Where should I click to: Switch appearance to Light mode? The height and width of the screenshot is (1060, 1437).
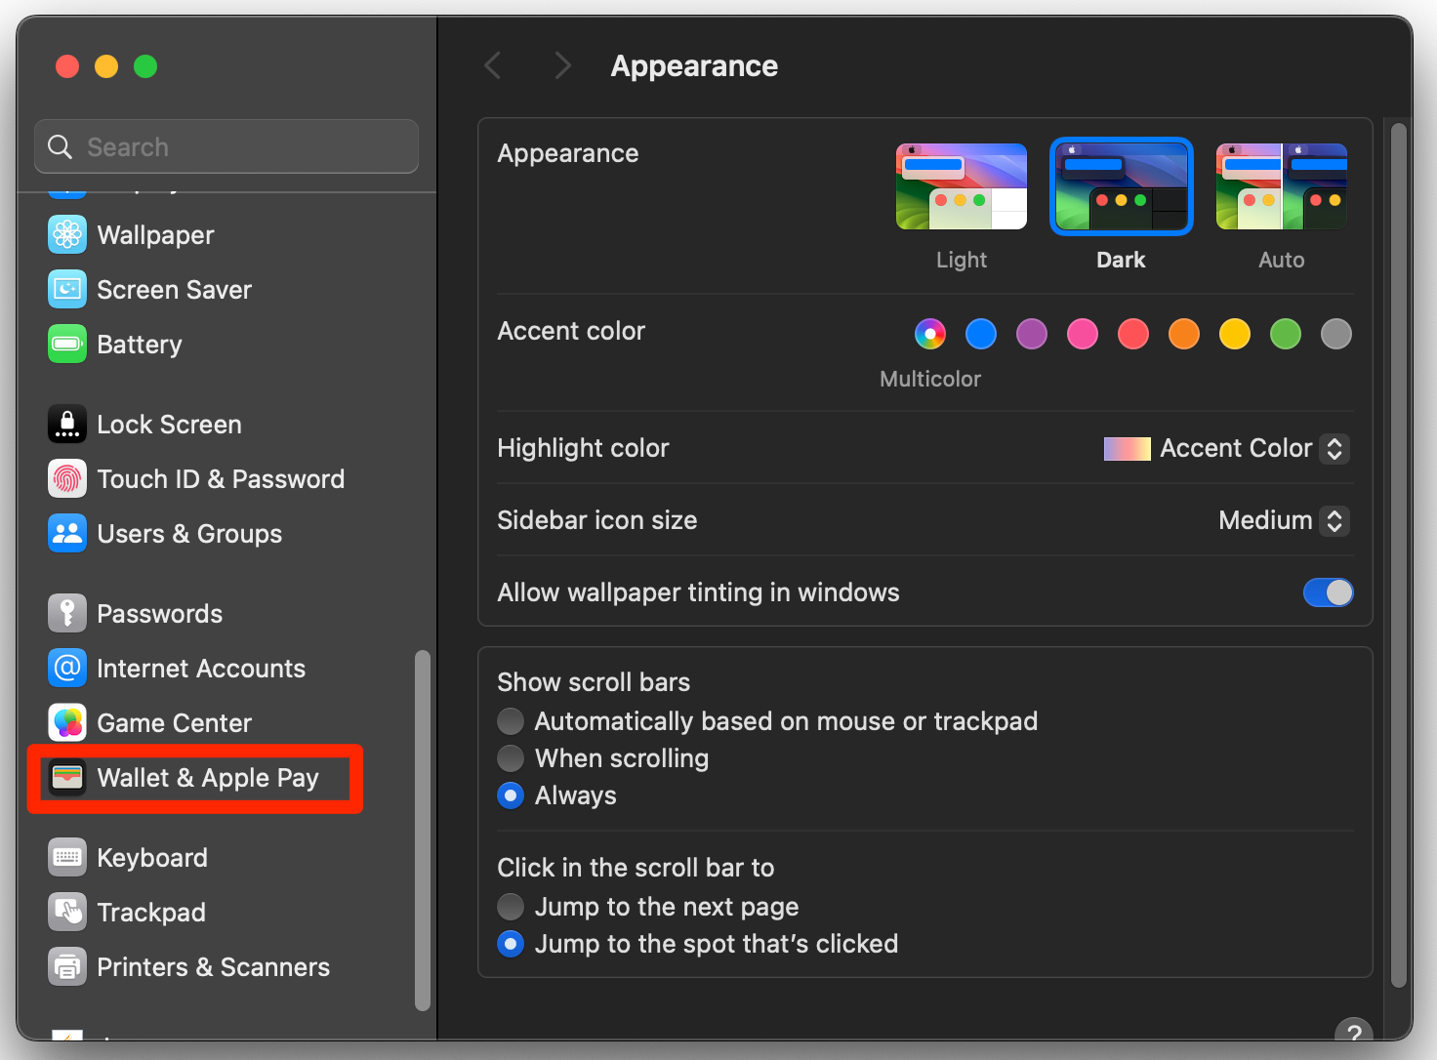[961, 185]
